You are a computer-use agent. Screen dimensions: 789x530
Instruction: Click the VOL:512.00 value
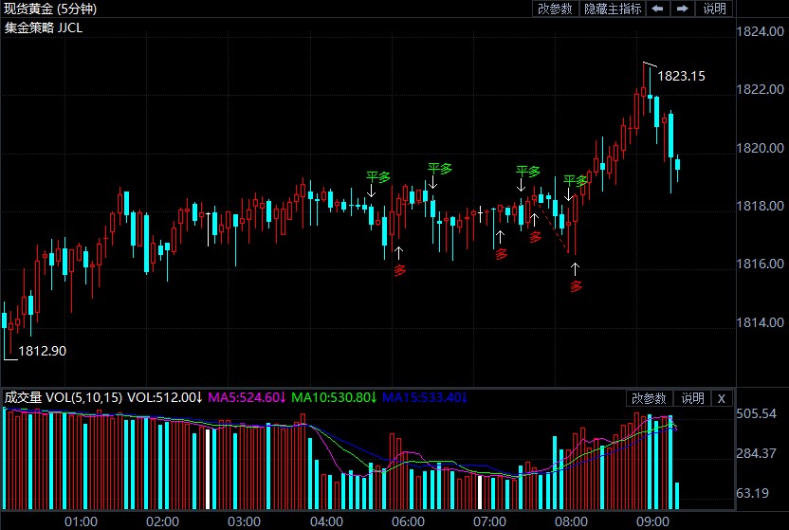pyautogui.click(x=165, y=398)
